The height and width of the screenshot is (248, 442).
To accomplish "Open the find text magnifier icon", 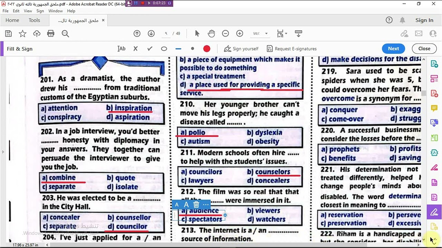I will click(x=65, y=33).
